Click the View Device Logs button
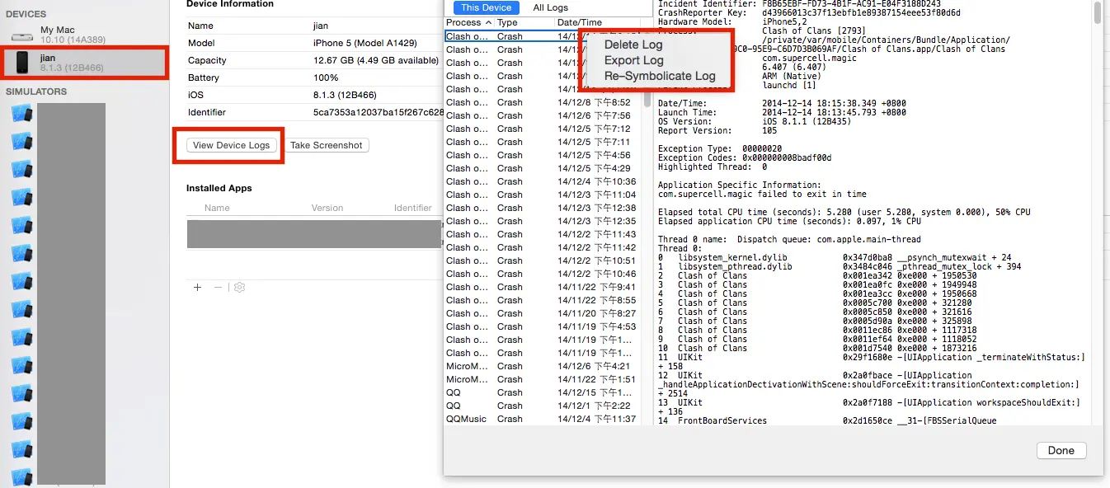The width and height of the screenshot is (1110, 488). [231, 145]
